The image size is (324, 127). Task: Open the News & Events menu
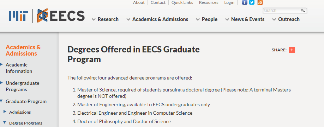[245, 19]
